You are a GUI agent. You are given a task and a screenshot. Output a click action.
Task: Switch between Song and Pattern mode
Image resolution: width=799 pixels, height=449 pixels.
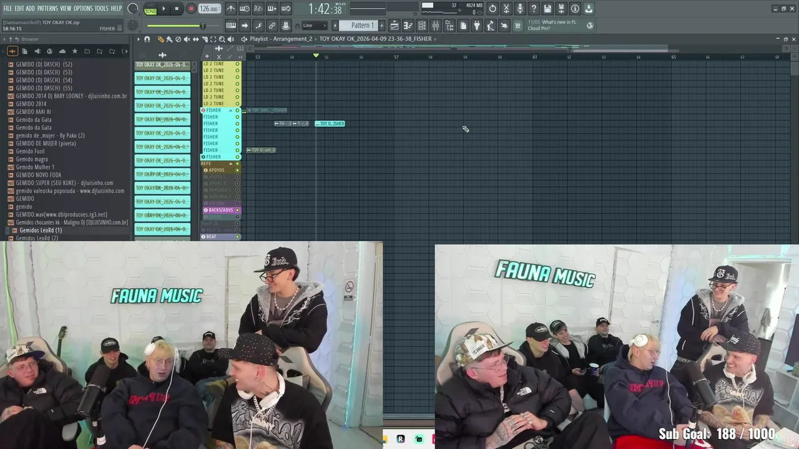[x=150, y=9]
